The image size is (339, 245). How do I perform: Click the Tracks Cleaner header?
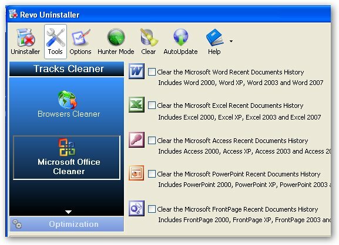(66, 69)
